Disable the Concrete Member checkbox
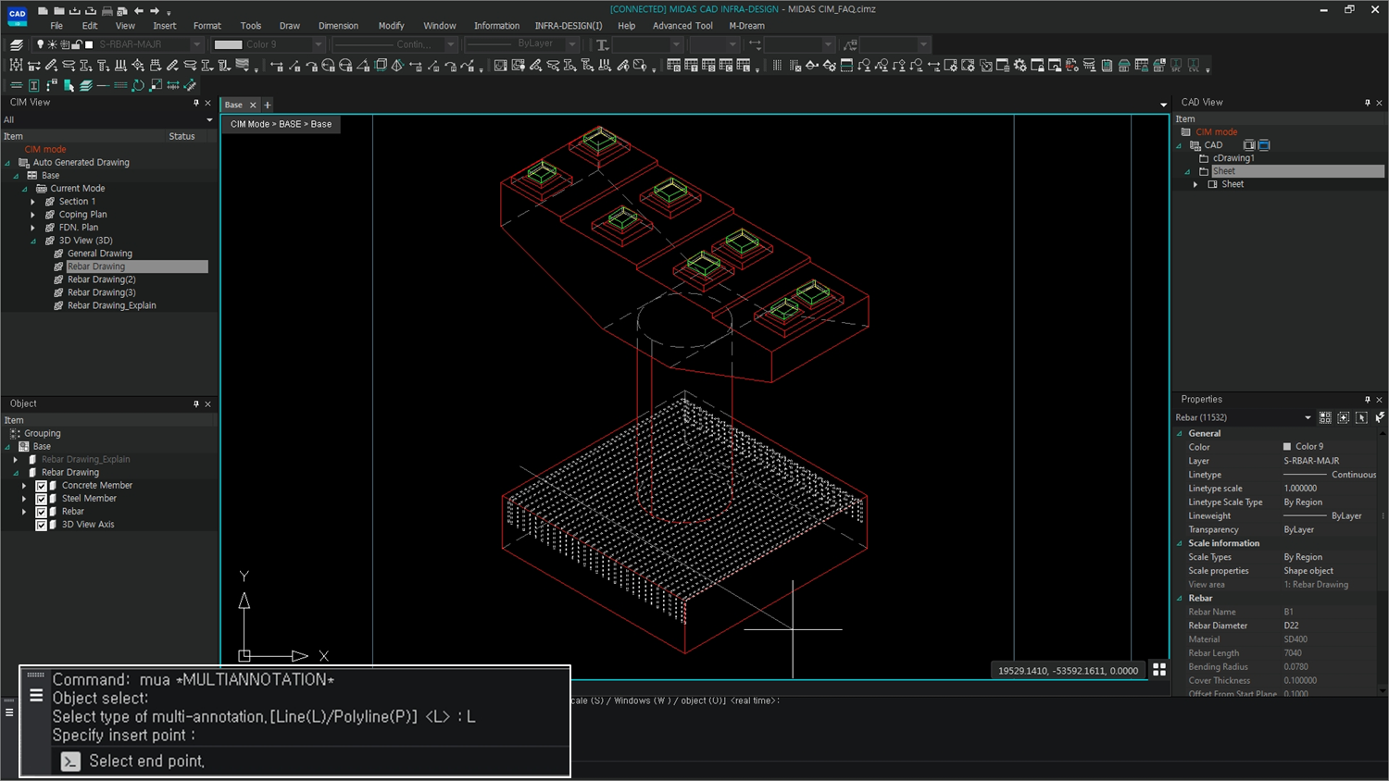The height and width of the screenshot is (781, 1389). (41, 485)
